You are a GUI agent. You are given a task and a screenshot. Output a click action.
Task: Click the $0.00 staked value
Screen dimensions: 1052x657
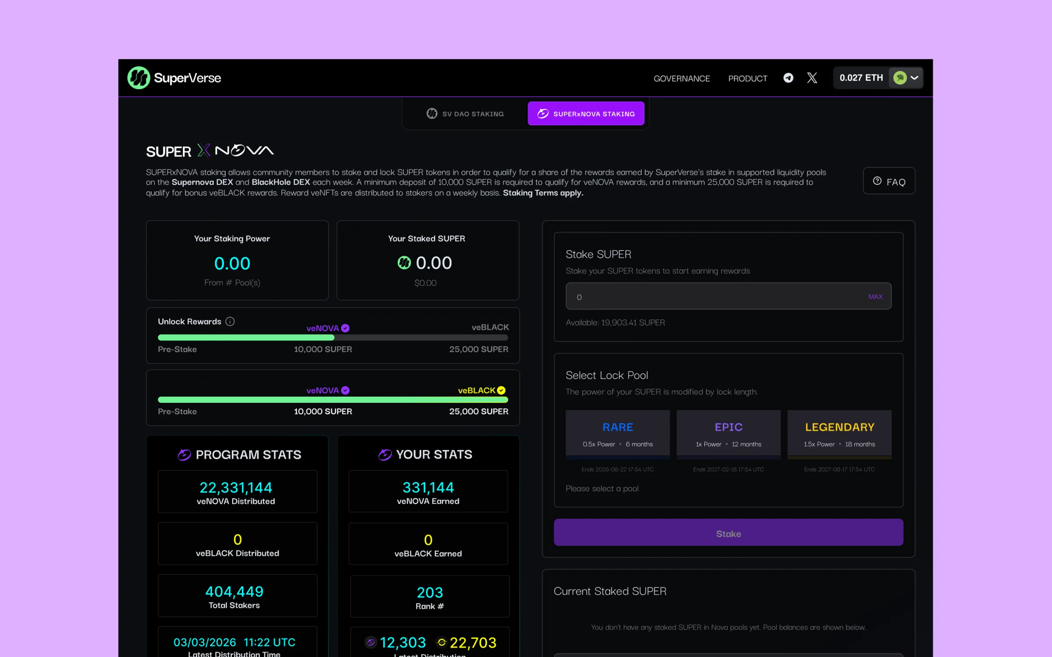425,283
